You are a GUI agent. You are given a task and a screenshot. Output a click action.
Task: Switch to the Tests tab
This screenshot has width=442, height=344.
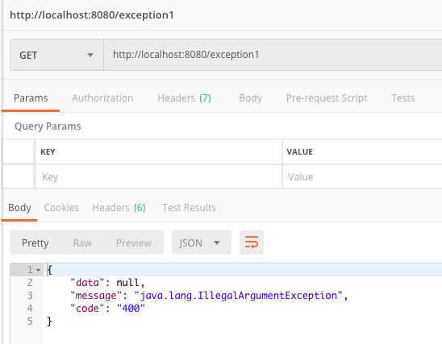tap(402, 98)
